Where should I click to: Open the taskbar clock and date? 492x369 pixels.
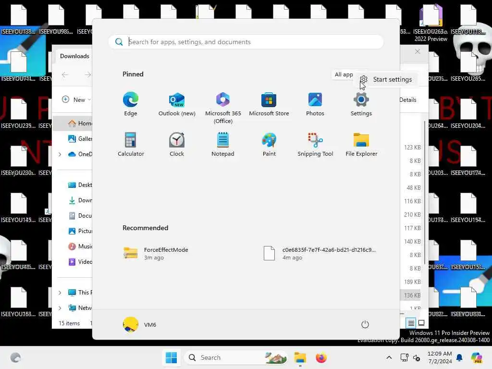[x=440, y=357]
